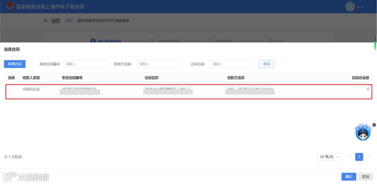Screen dimensions: 377x184
Task: Click the 非居民企业 cell text
Action: (31, 90)
